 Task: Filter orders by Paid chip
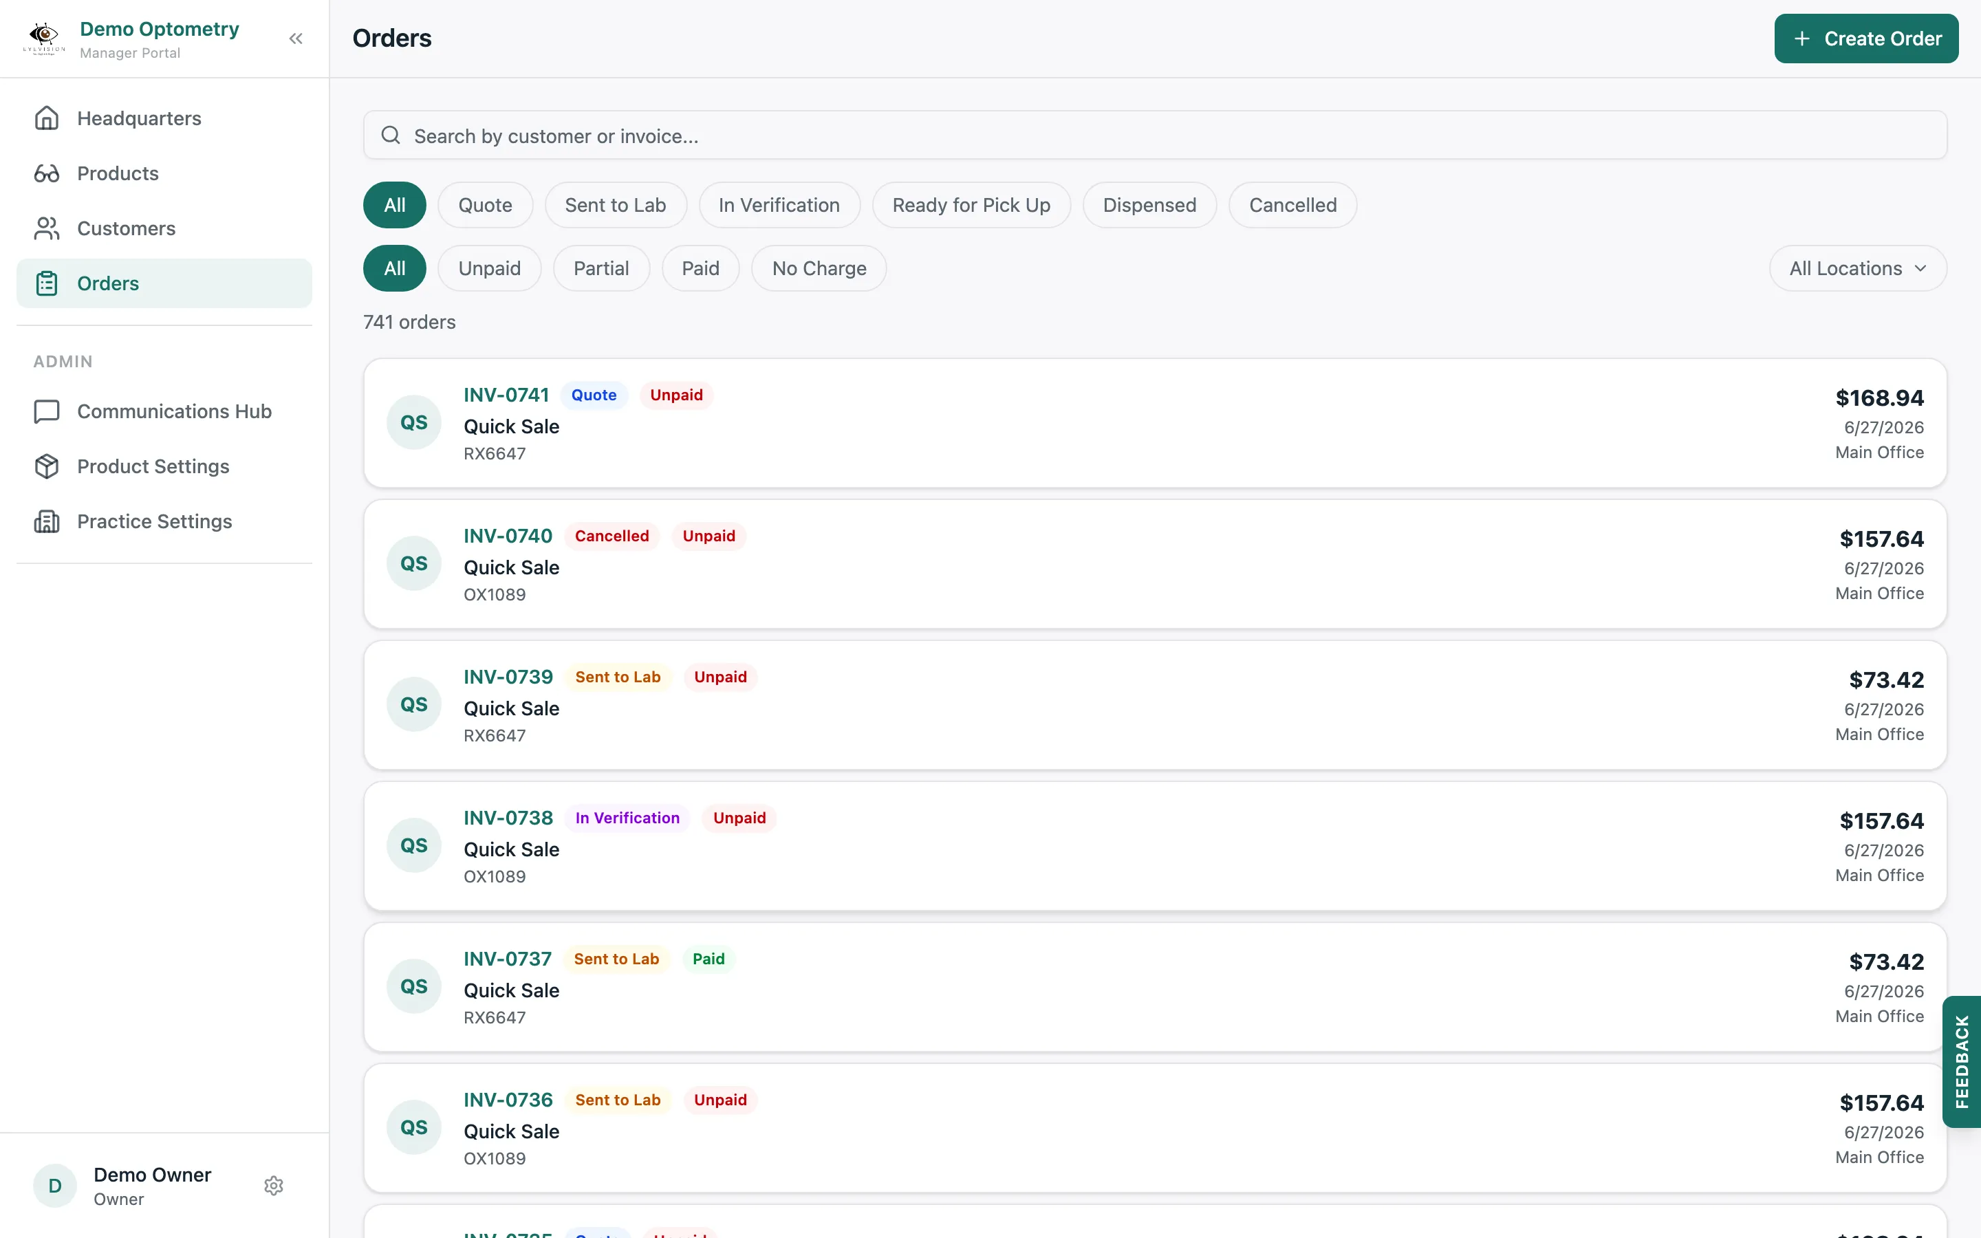tap(701, 268)
